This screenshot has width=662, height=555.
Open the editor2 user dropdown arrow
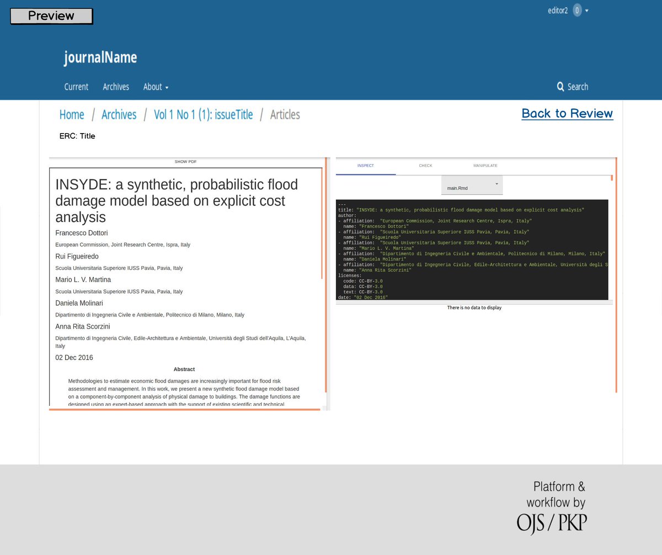[x=587, y=10]
